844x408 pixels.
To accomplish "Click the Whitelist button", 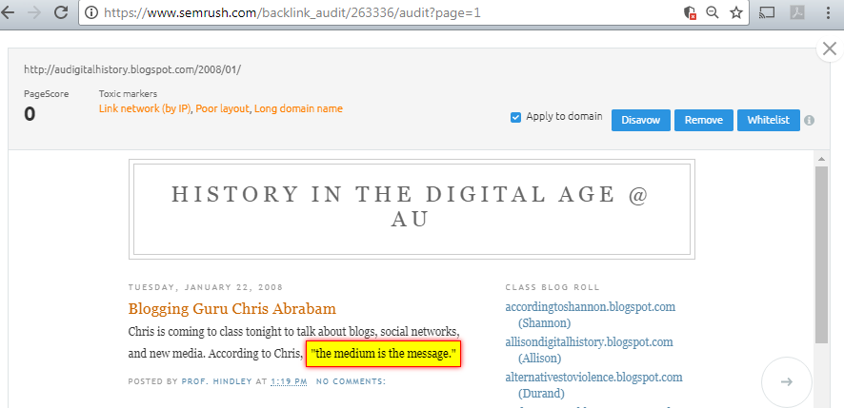I will coord(768,121).
